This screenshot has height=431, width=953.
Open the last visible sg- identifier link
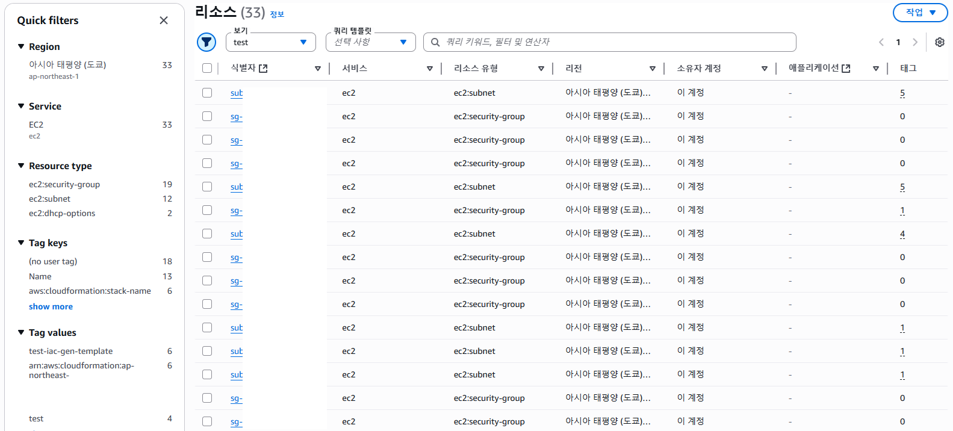(x=237, y=421)
